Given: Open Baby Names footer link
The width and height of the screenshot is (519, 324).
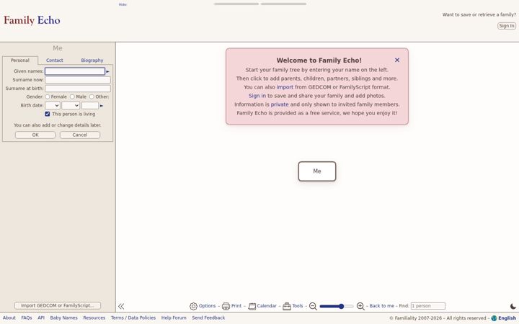Looking at the screenshot, I should [64, 318].
